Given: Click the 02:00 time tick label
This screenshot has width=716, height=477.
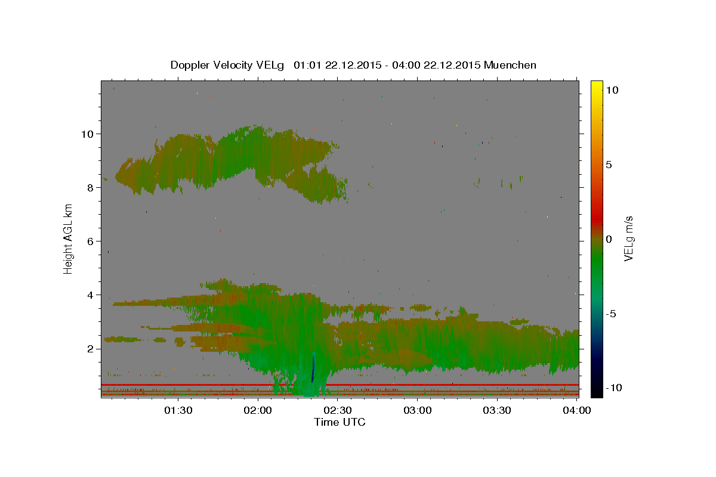Looking at the screenshot, I should [x=258, y=410].
